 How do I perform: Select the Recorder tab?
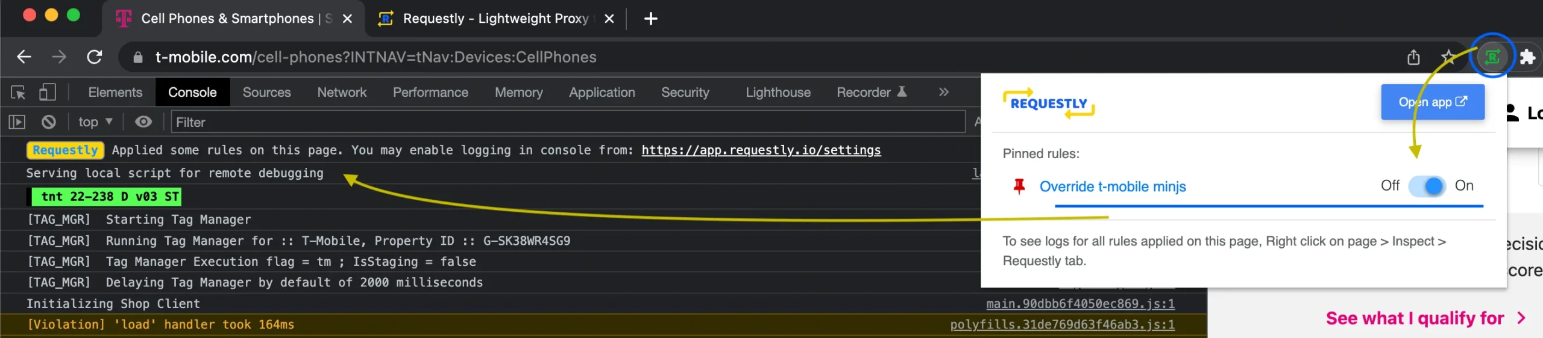point(872,92)
